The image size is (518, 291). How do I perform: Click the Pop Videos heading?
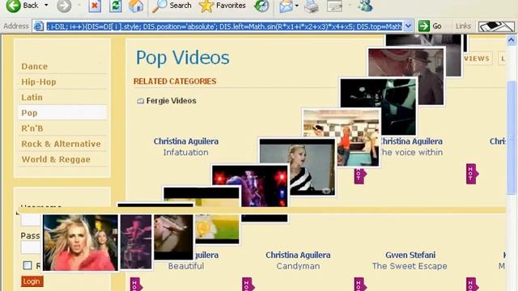(x=183, y=58)
